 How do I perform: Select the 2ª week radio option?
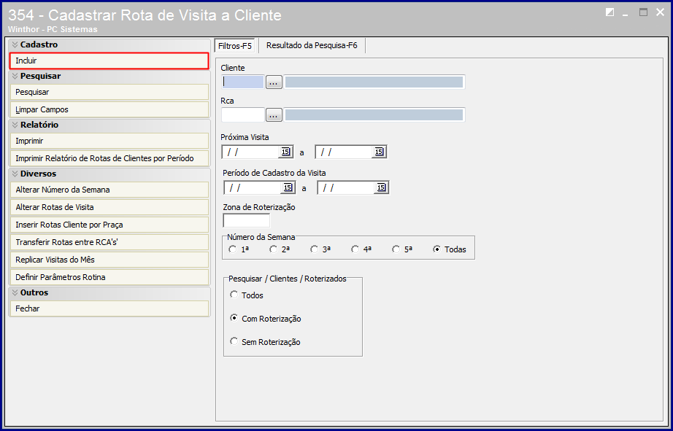point(274,249)
